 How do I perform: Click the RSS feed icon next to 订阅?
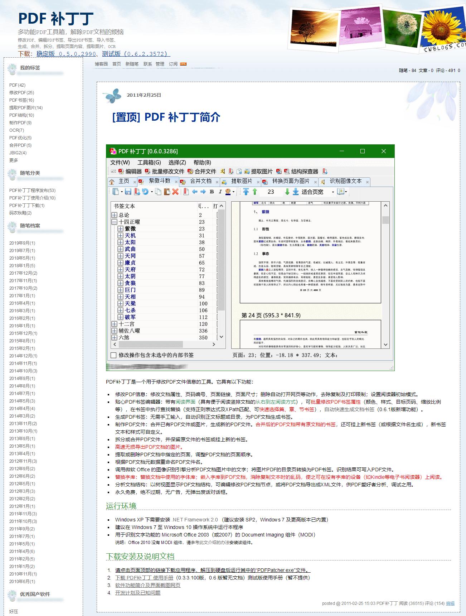(x=183, y=64)
